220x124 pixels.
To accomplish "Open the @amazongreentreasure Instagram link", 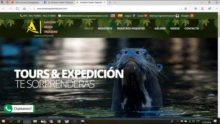I will click(x=164, y=16).
